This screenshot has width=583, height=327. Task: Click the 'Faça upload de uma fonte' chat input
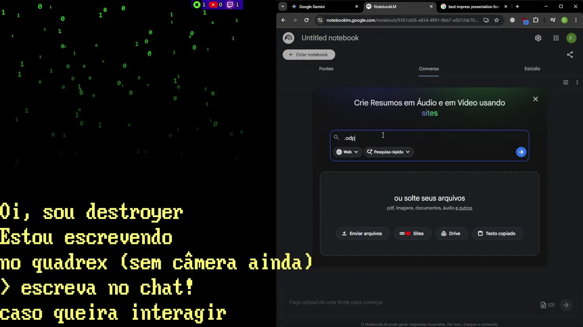pyautogui.click(x=410, y=302)
